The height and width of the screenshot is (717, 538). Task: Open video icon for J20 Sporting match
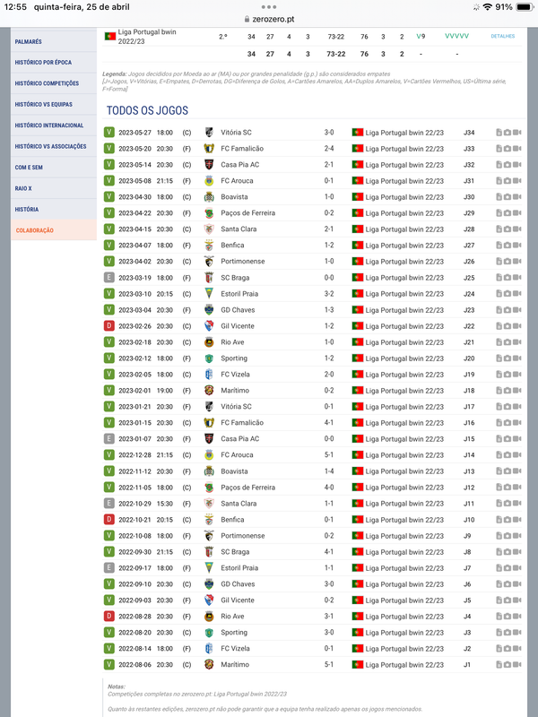(517, 358)
